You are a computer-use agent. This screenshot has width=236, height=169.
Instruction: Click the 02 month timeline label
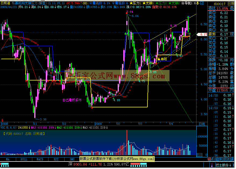tap(118, 124)
